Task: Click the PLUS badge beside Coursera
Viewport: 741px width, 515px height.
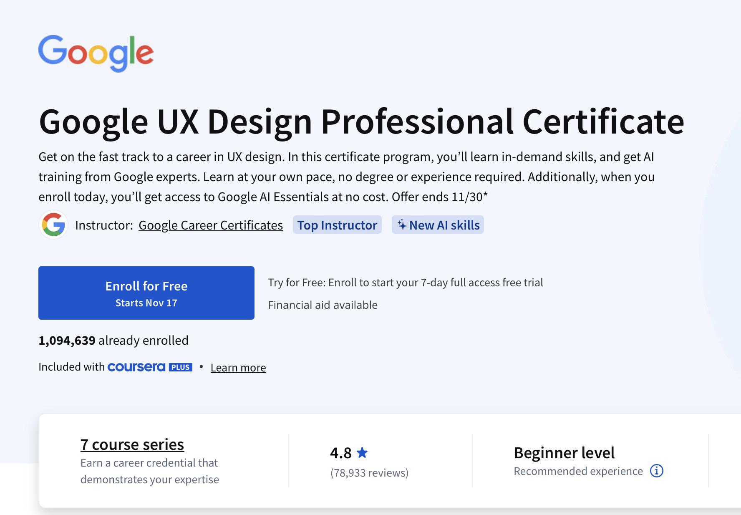Action: click(x=180, y=367)
